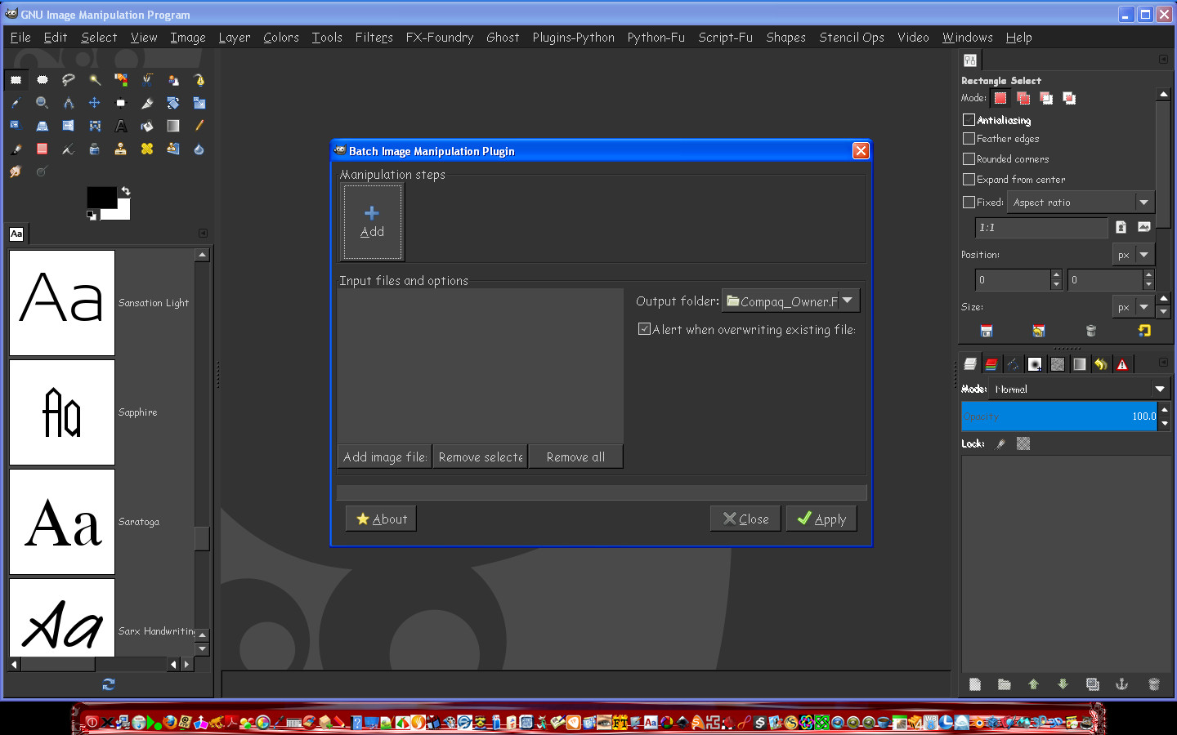The height and width of the screenshot is (735, 1177).
Task: Open fonts dock tab menu arrow
Action: coord(203,234)
